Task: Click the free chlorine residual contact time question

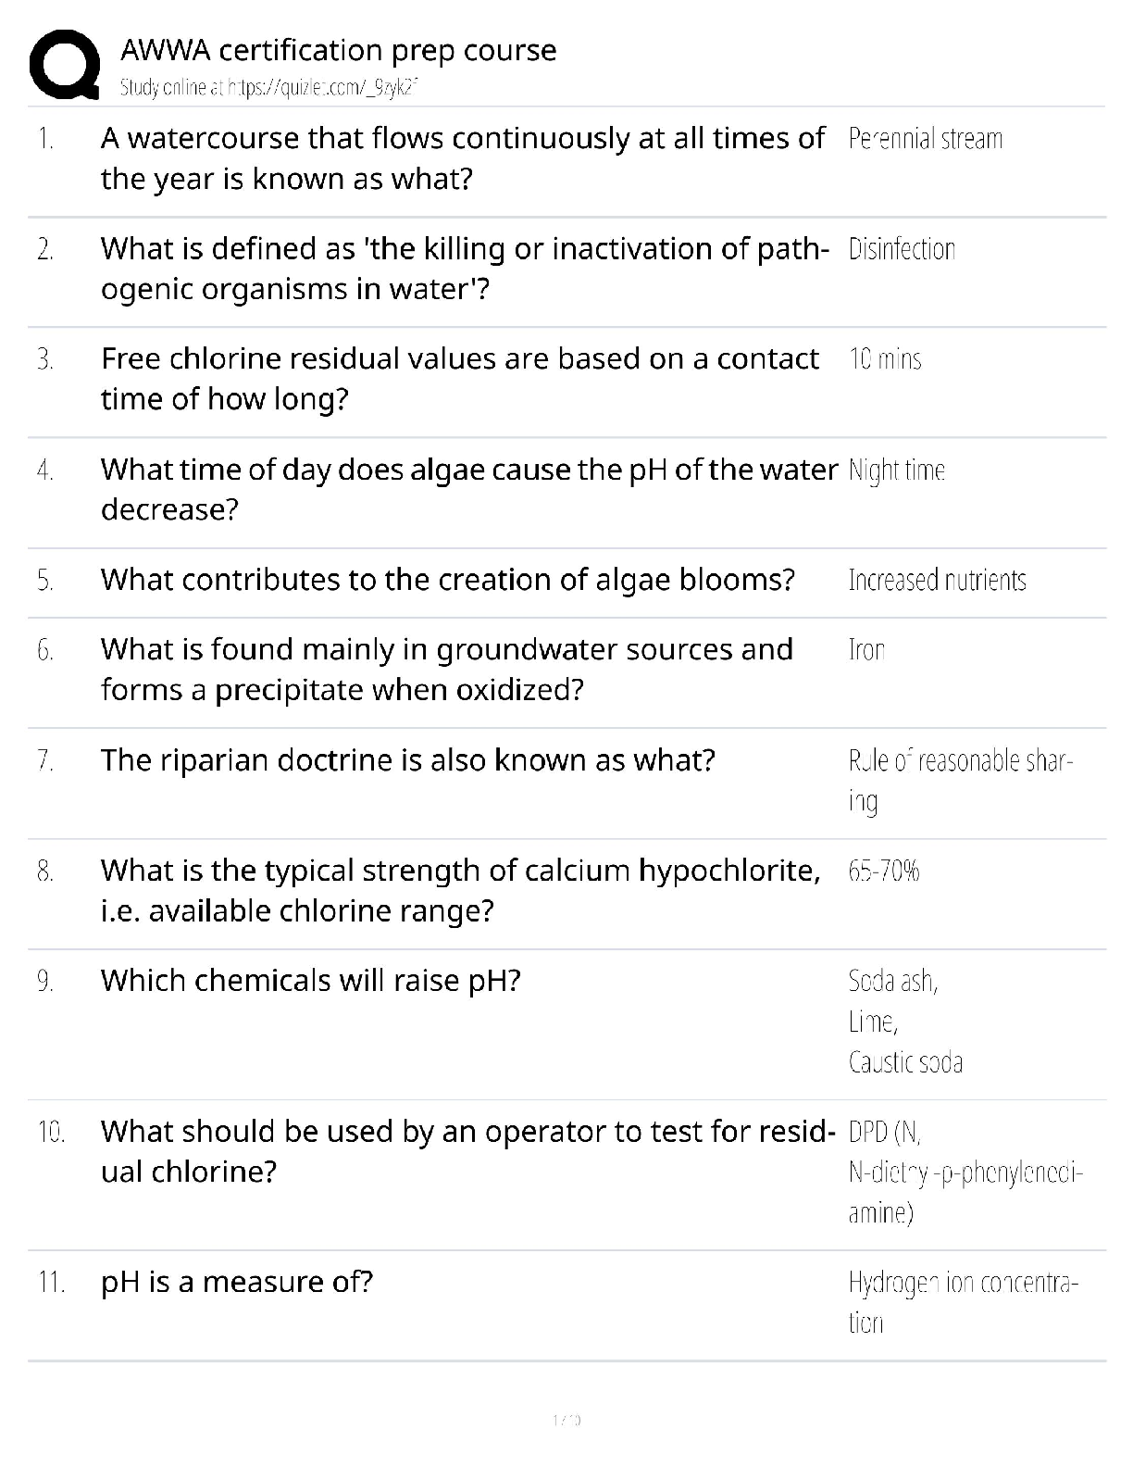Action: tap(459, 379)
